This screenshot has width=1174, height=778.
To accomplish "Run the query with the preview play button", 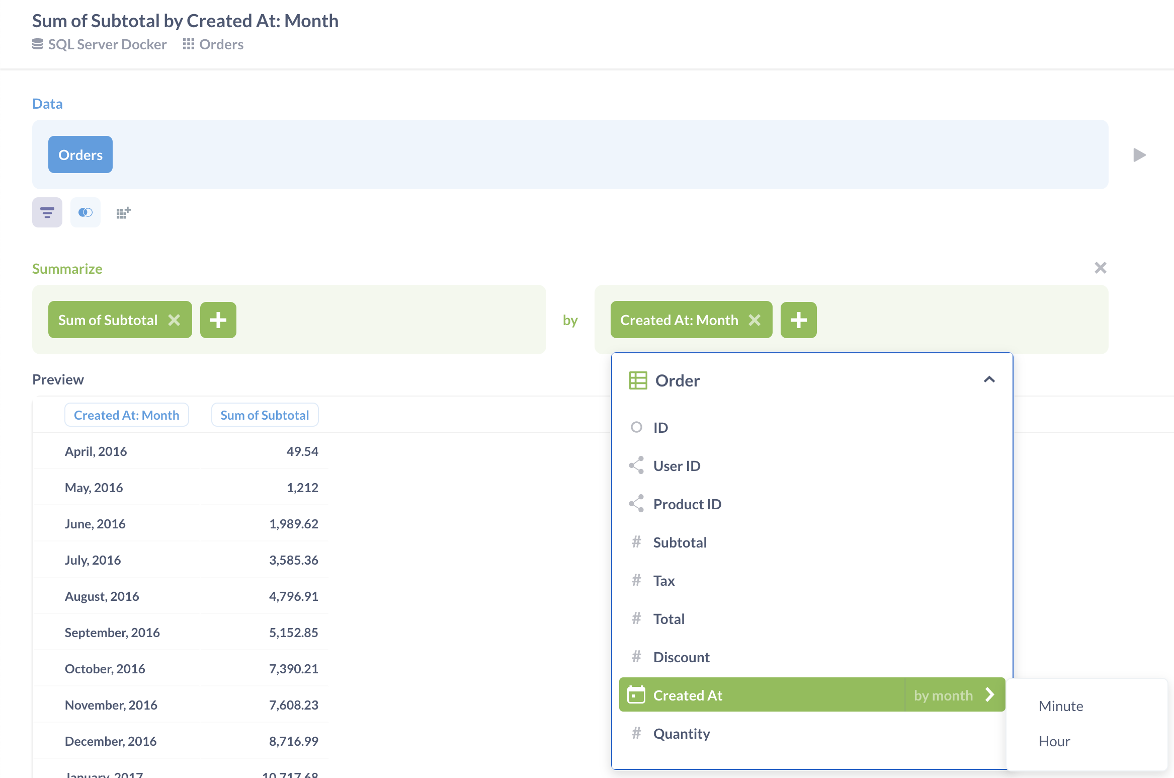I will [1139, 154].
